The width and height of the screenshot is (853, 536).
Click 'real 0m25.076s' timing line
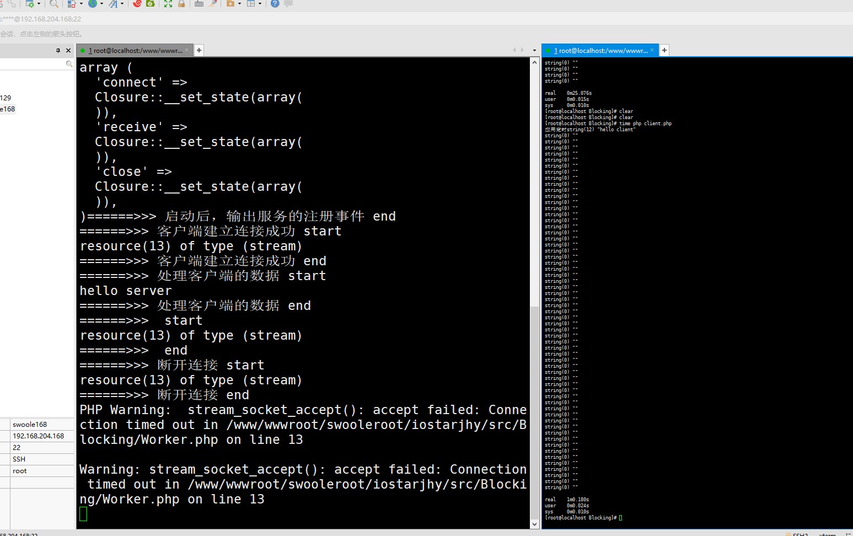coord(568,93)
